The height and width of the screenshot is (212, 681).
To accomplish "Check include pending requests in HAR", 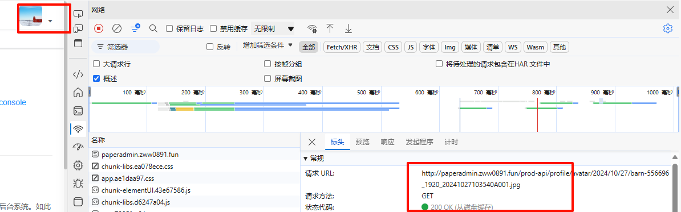I will (439, 64).
